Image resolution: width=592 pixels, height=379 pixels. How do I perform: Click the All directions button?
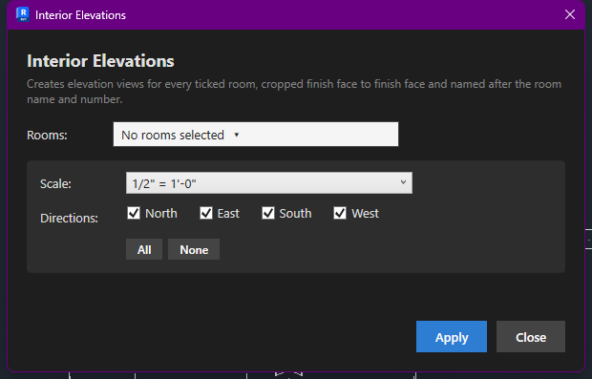144,249
